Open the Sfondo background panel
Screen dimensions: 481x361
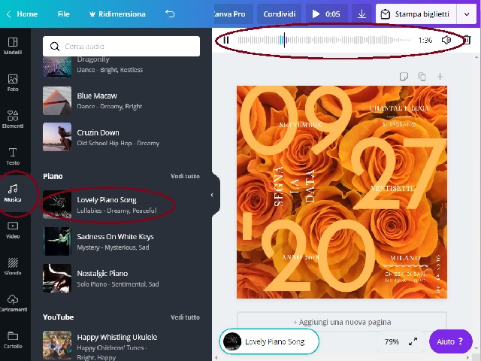(13, 266)
